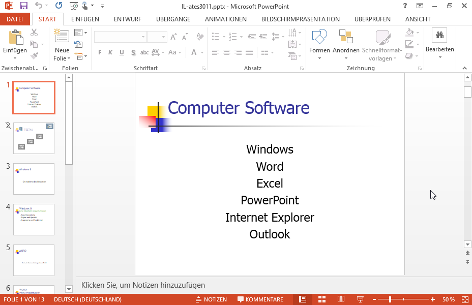
Task: Increase font size
Action: pyautogui.click(x=173, y=37)
